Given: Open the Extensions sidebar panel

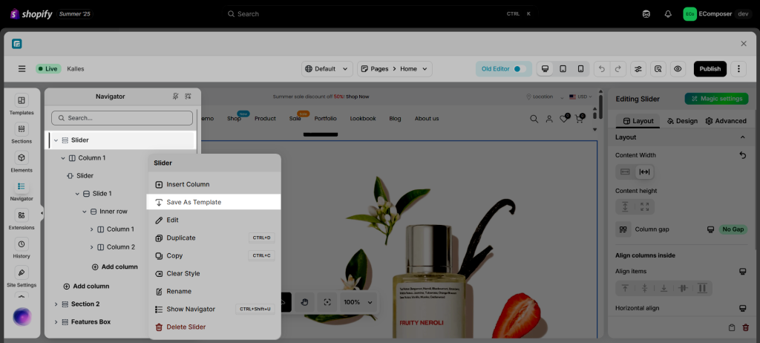Looking at the screenshot, I should click(x=22, y=219).
